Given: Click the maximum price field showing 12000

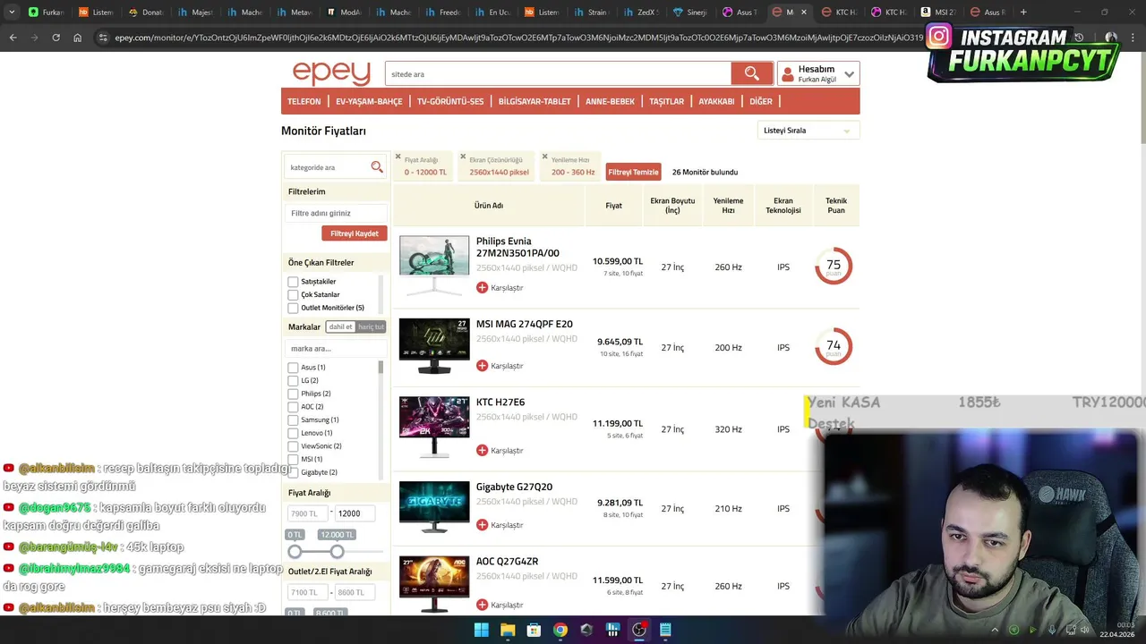Looking at the screenshot, I should pyautogui.click(x=355, y=513).
